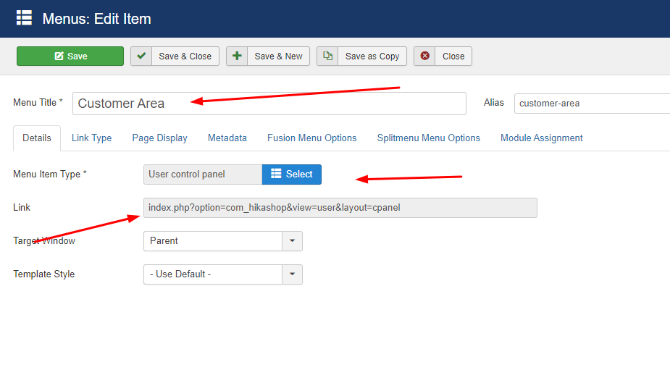The image size is (670, 370).
Task: Click the Target Window dropdown arrow
Action: click(x=293, y=241)
